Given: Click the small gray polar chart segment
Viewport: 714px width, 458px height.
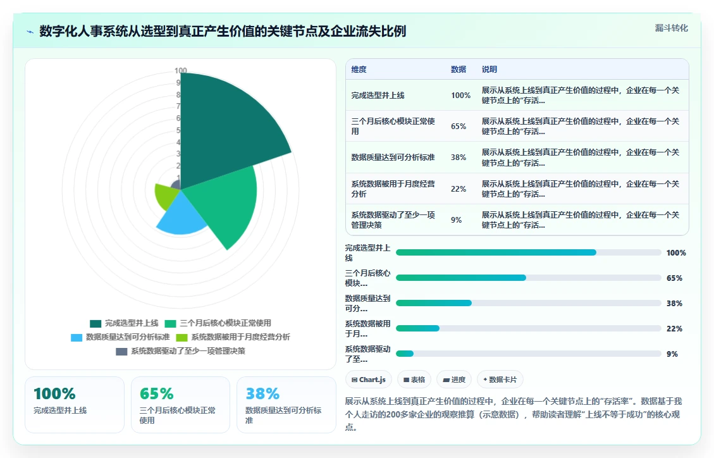Looking at the screenshot, I should (176, 185).
